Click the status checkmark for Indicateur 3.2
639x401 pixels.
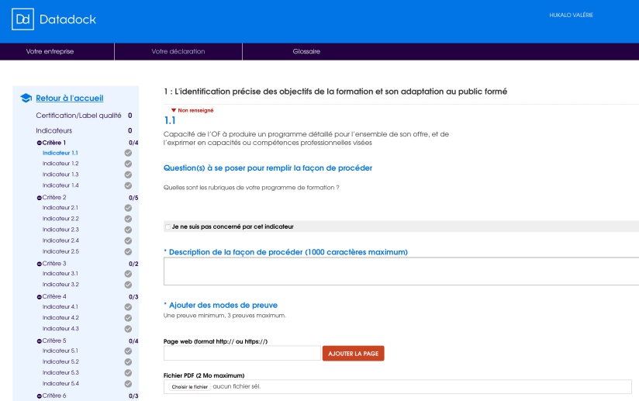pyautogui.click(x=128, y=285)
